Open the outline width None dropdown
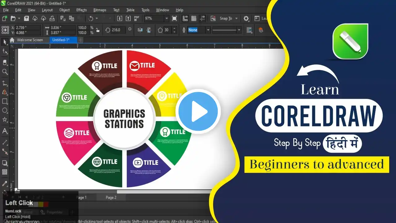Screen dimensions: 396x223 tap(208, 30)
